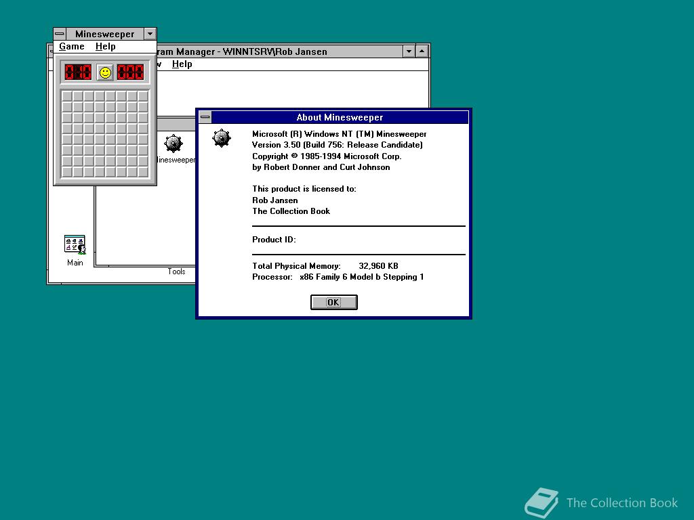Open the Game menu in Minesweeper
Screen dimensions: 694x520
click(72, 47)
